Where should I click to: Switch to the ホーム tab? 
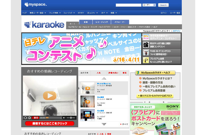[x=72, y=24]
